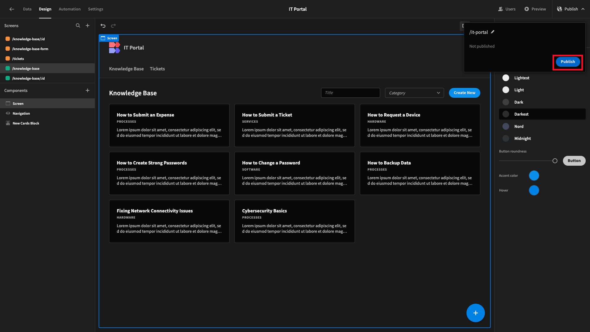Select the Light theme
Screen dimensions: 590x332
[x=542, y=90]
